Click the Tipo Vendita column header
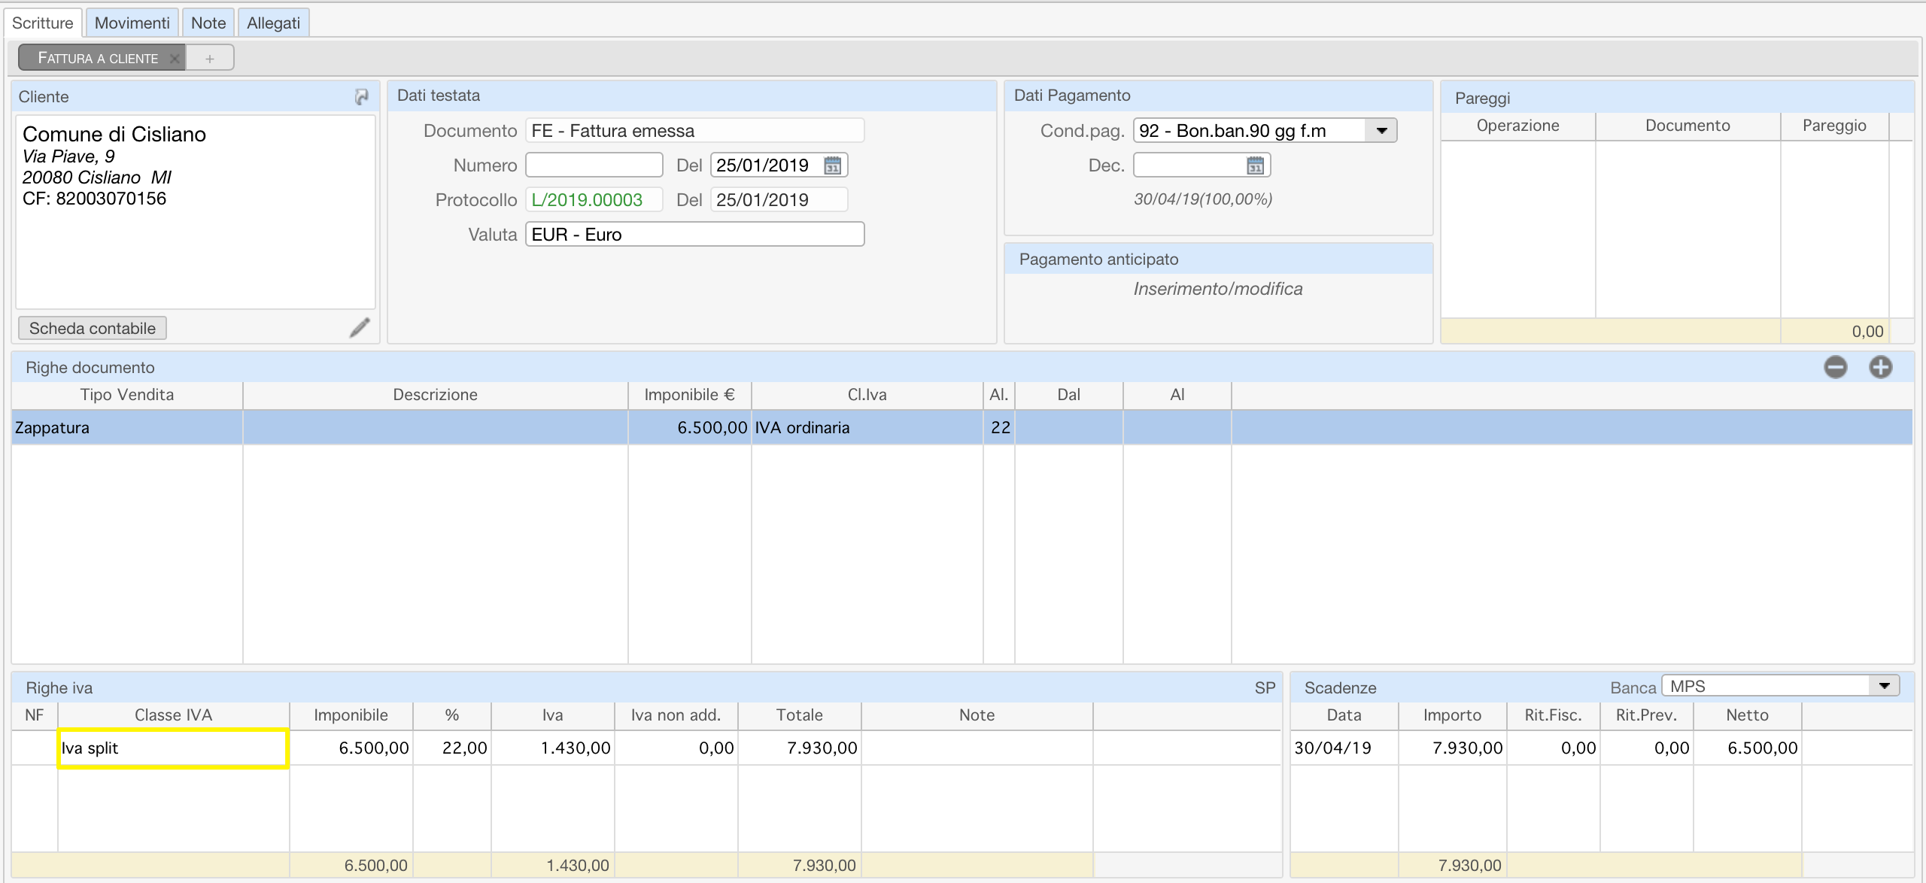 point(127,395)
